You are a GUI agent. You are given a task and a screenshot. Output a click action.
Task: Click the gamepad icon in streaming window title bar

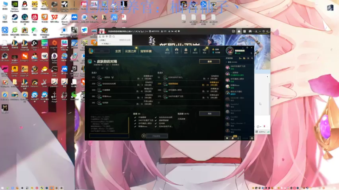250,31
